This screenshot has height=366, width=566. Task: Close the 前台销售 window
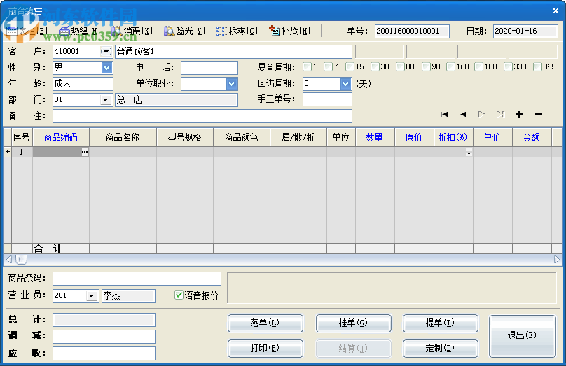[x=556, y=10]
